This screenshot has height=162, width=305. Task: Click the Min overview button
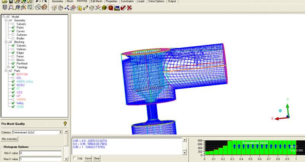pos(9,139)
